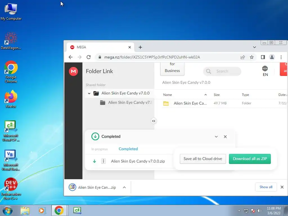Sort file list by Name column

(x=168, y=95)
